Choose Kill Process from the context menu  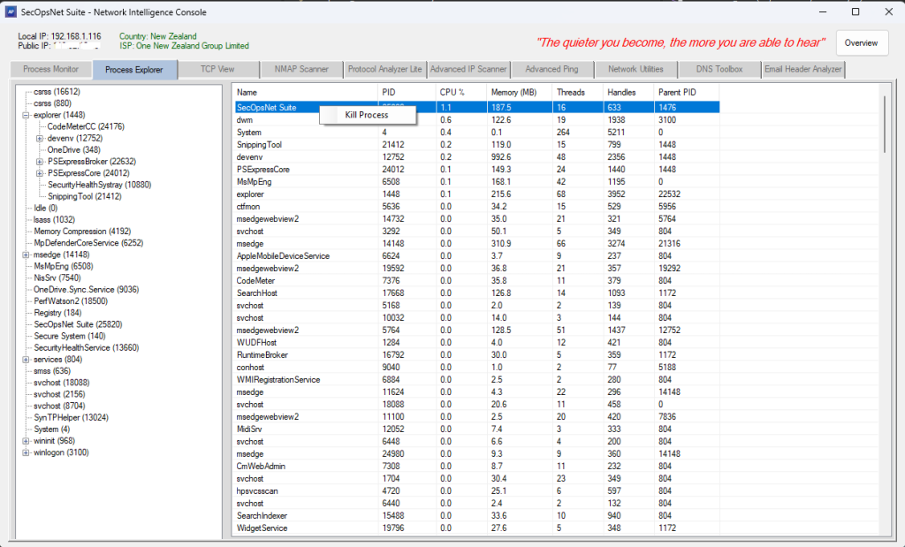(x=367, y=116)
